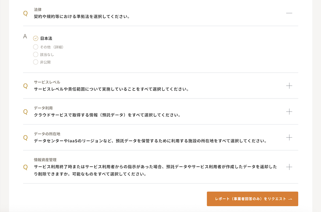Select the その他（詳細） radio option
Image resolution: width=321 pixels, height=212 pixels.
(36, 47)
